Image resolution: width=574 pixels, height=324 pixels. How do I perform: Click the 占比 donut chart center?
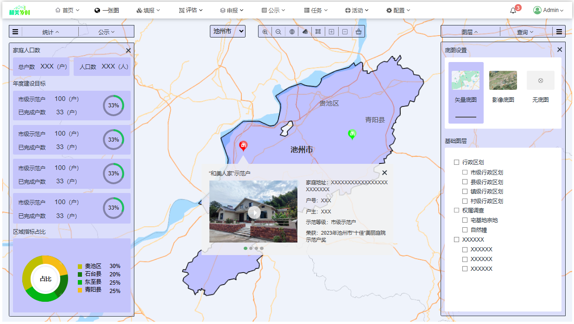click(45, 279)
